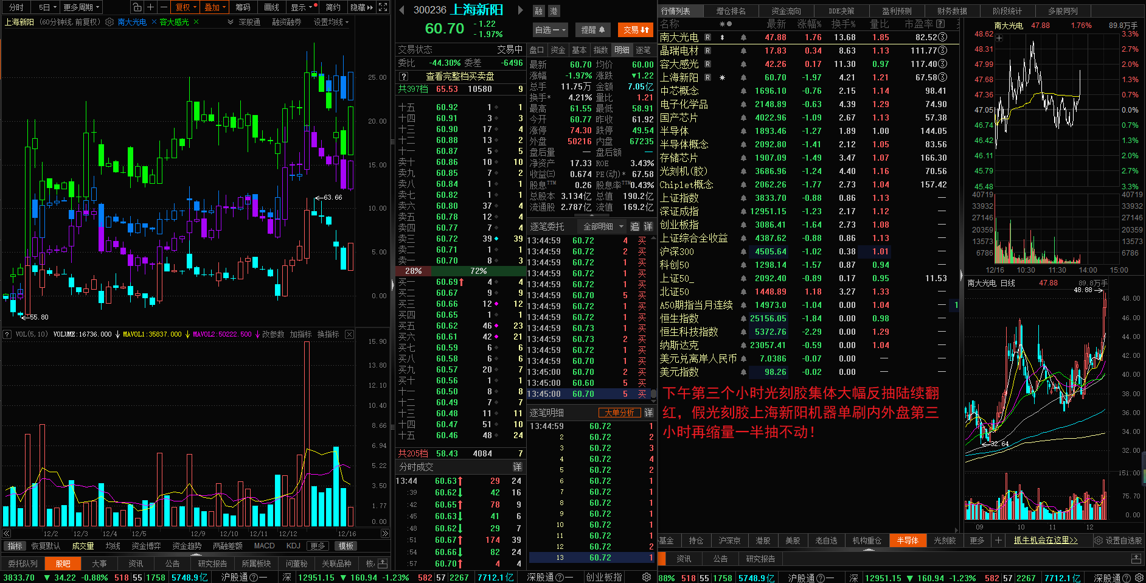Go to previous stock arrow

tap(401, 10)
